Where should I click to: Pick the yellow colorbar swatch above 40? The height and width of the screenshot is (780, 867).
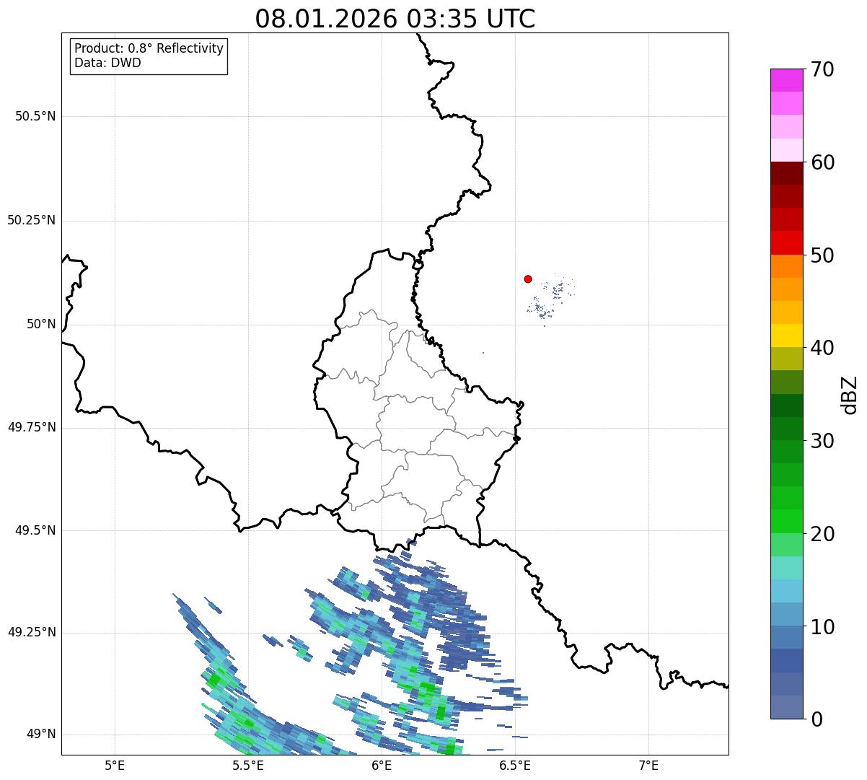(x=786, y=336)
